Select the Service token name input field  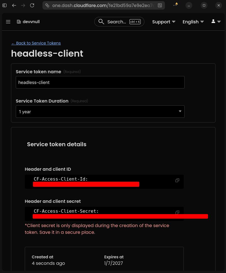point(100,82)
